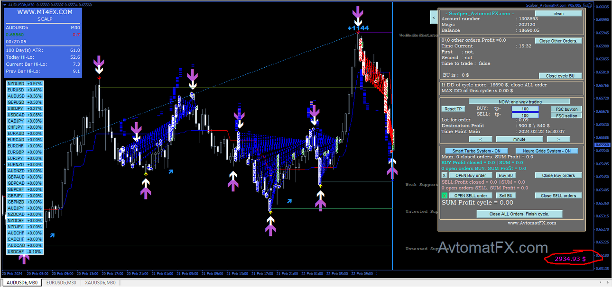Screen dimensions: 612x287
Task: Select NZDCAD in the currency list
Action: [16, 214]
